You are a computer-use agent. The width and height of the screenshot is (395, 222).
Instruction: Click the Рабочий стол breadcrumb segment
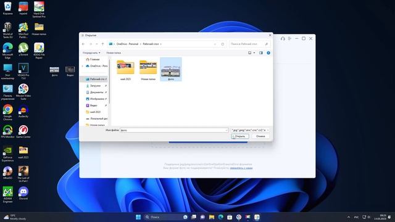click(151, 44)
